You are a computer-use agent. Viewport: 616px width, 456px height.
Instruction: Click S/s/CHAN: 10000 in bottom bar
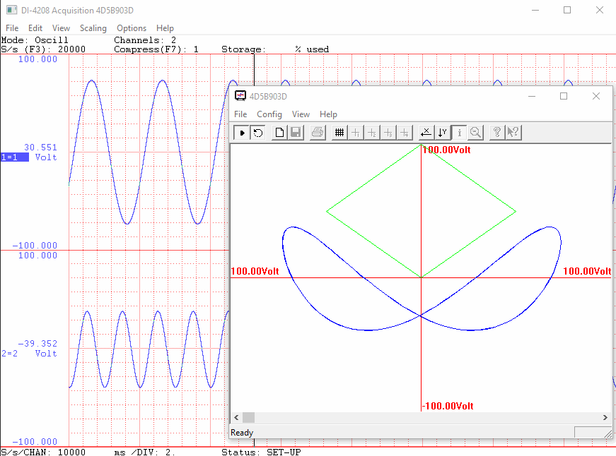pyautogui.click(x=43, y=452)
